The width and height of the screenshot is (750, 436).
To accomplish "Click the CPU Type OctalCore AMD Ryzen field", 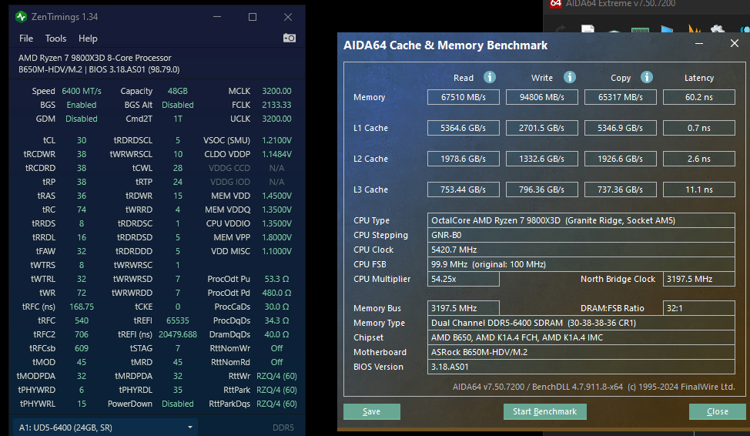I will click(x=581, y=220).
